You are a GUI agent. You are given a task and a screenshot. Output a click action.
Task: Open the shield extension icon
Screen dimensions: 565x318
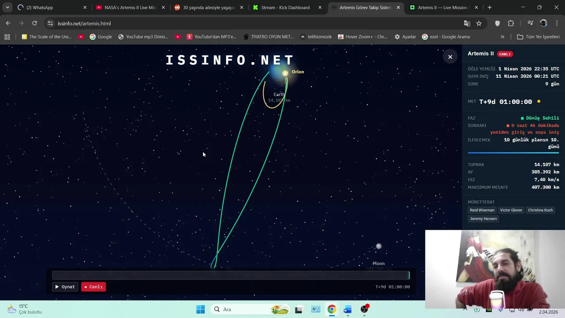(497, 23)
